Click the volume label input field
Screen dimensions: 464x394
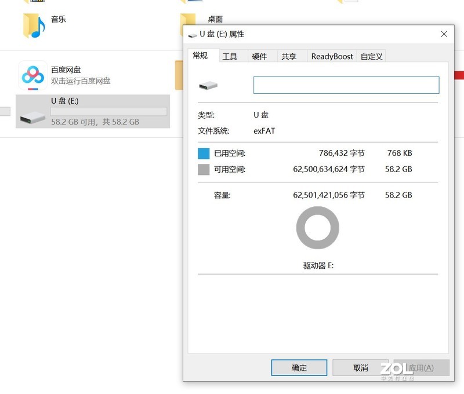coord(345,85)
